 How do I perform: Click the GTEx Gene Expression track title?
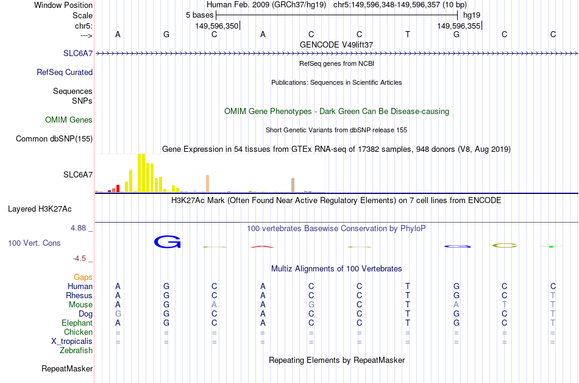click(x=336, y=149)
